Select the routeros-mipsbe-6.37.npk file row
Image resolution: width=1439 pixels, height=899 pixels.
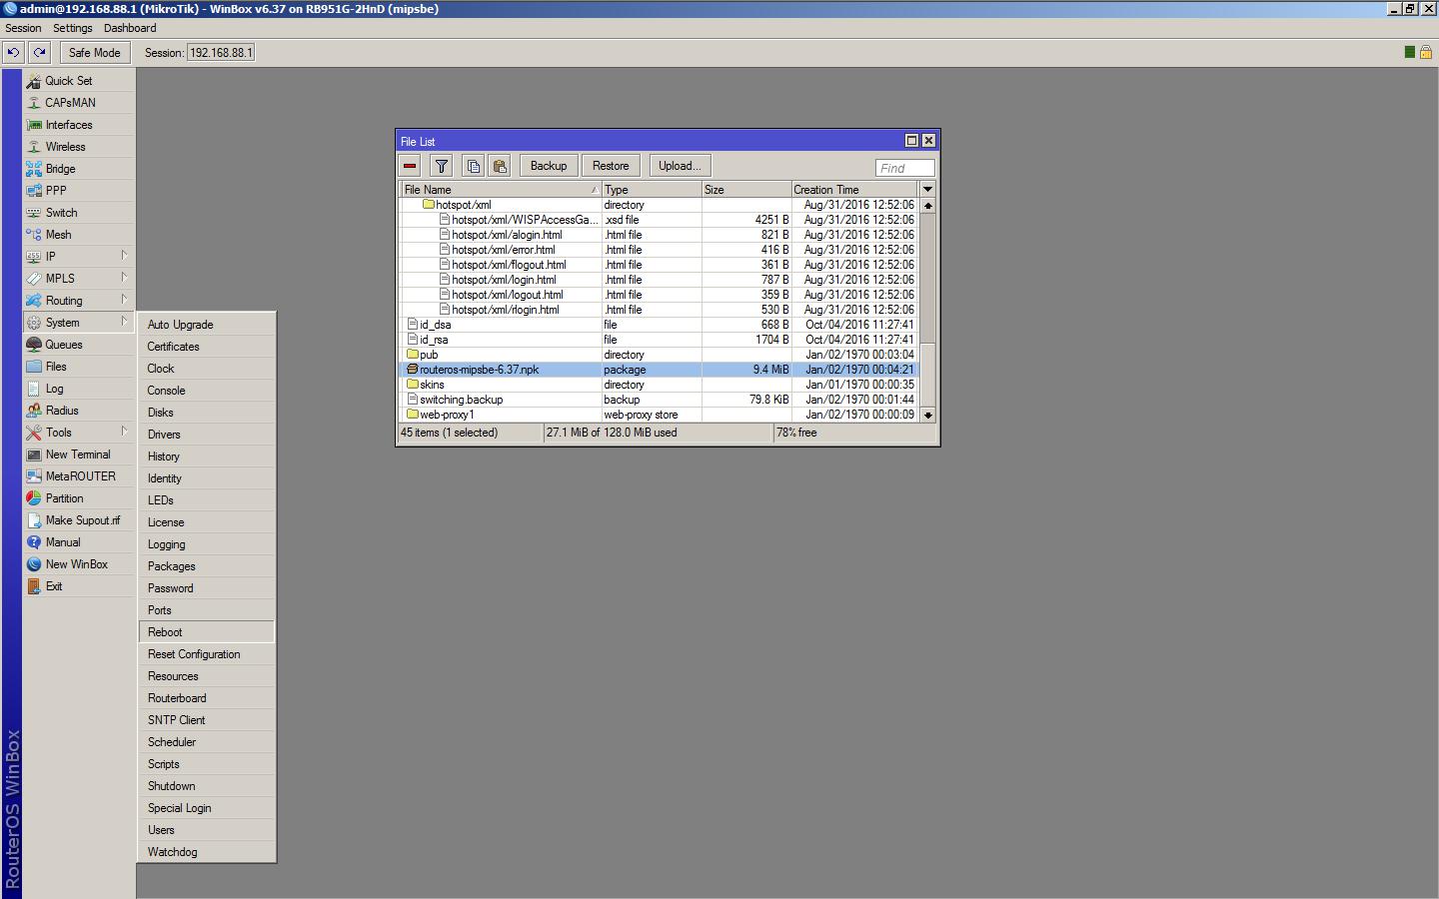coord(660,370)
